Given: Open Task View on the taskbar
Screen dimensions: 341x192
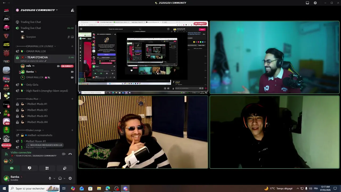Looking at the screenshot, I should point(64,189).
